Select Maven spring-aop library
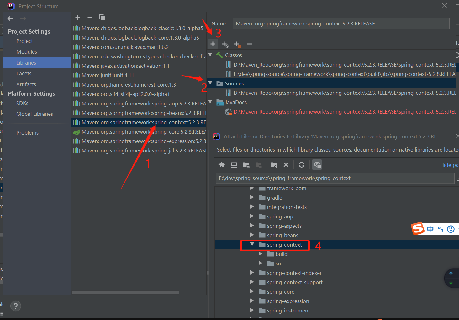Image resolution: width=459 pixels, height=320 pixels. tap(139, 104)
